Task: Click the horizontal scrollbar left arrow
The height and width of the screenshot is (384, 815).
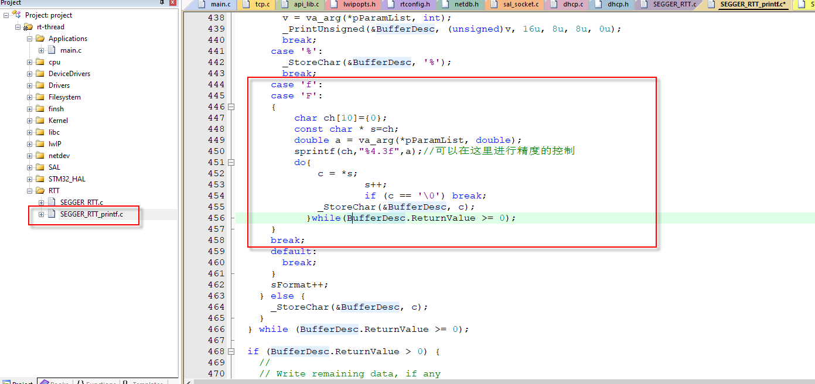Action: 187,381
